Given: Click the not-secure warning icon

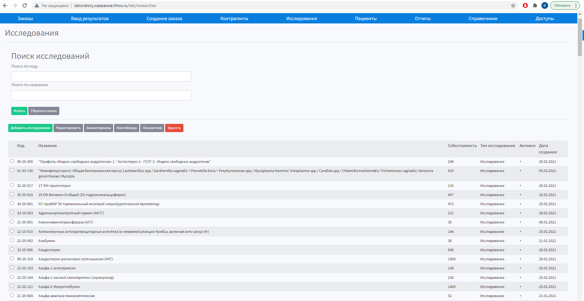Looking at the screenshot, I should pos(37,5).
